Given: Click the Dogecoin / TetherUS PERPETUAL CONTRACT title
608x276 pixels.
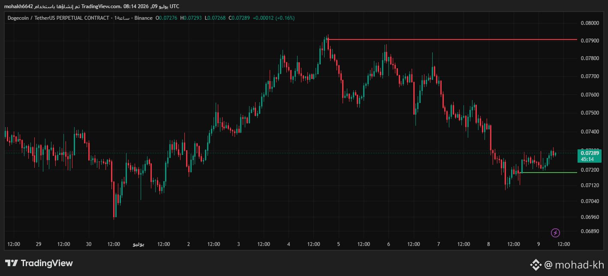Looking at the screenshot, I should 58,18.
